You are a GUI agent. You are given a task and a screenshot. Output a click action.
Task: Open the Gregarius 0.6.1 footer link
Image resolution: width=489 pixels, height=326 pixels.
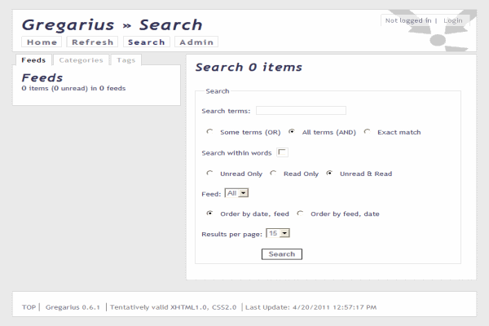pyautogui.click(x=73, y=307)
